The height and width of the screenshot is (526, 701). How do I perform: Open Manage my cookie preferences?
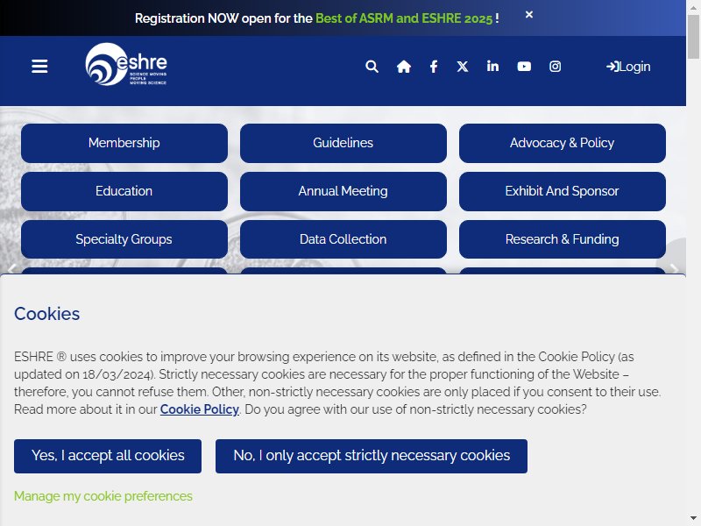103,496
